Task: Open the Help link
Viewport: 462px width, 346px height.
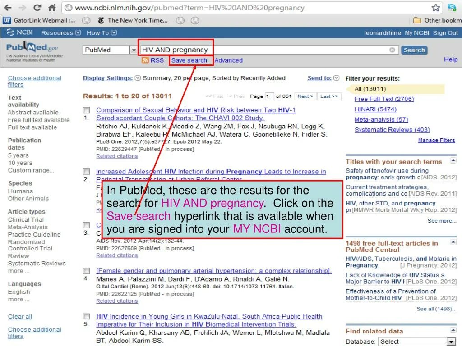Action: pyautogui.click(x=451, y=59)
